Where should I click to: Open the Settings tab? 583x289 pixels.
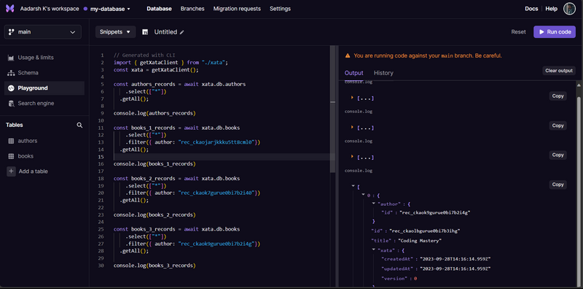[x=280, y=9]
